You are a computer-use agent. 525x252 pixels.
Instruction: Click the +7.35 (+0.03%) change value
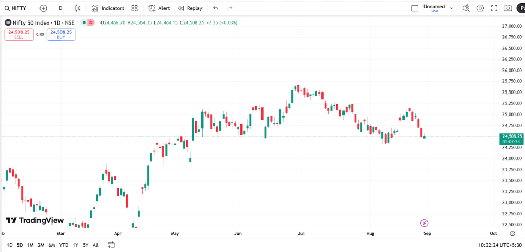221,22
